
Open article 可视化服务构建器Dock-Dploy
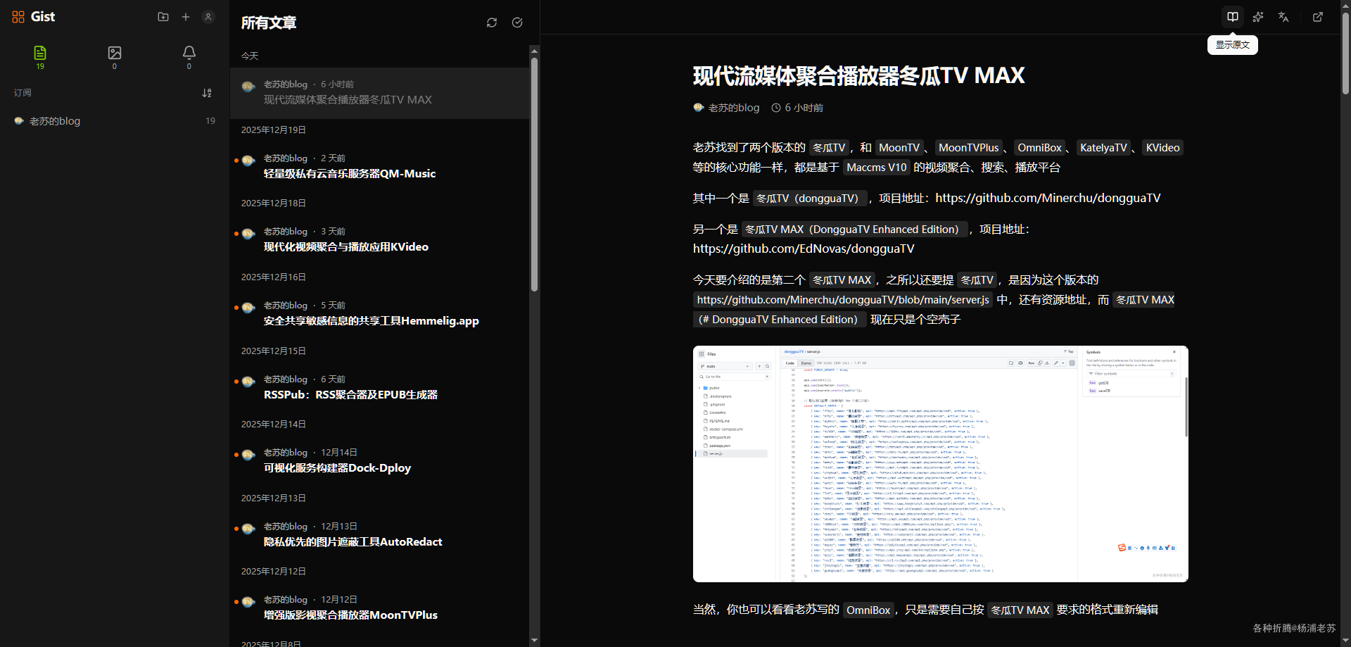[379, 460]
